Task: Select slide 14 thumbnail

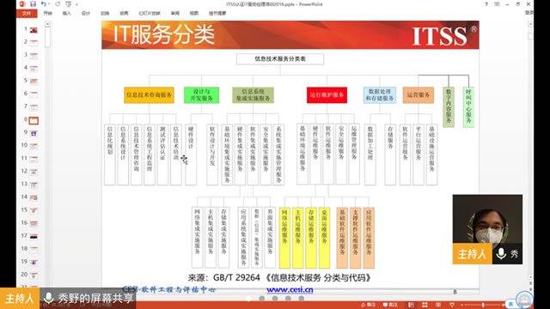Action: click(x=34, y=198)
